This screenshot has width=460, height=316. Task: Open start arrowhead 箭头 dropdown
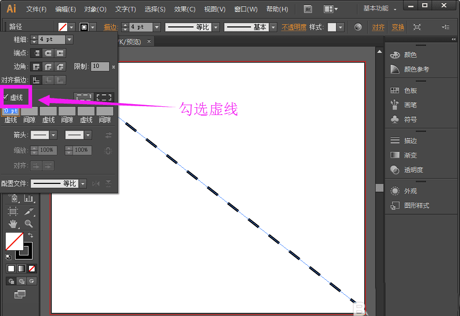click(x=53, y=135)
